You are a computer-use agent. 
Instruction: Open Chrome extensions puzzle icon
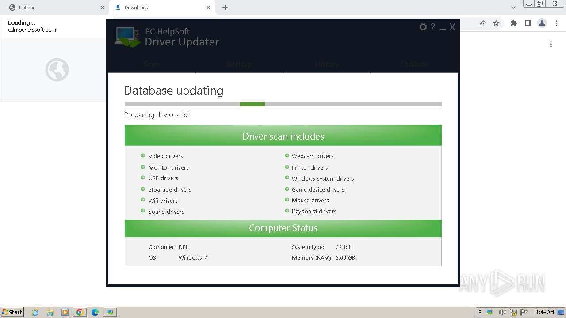pyautogui.click(x=513, y=23)
